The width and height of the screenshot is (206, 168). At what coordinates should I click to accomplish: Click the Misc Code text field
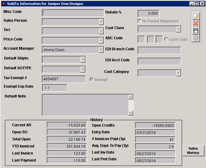(x=73, y=13)
